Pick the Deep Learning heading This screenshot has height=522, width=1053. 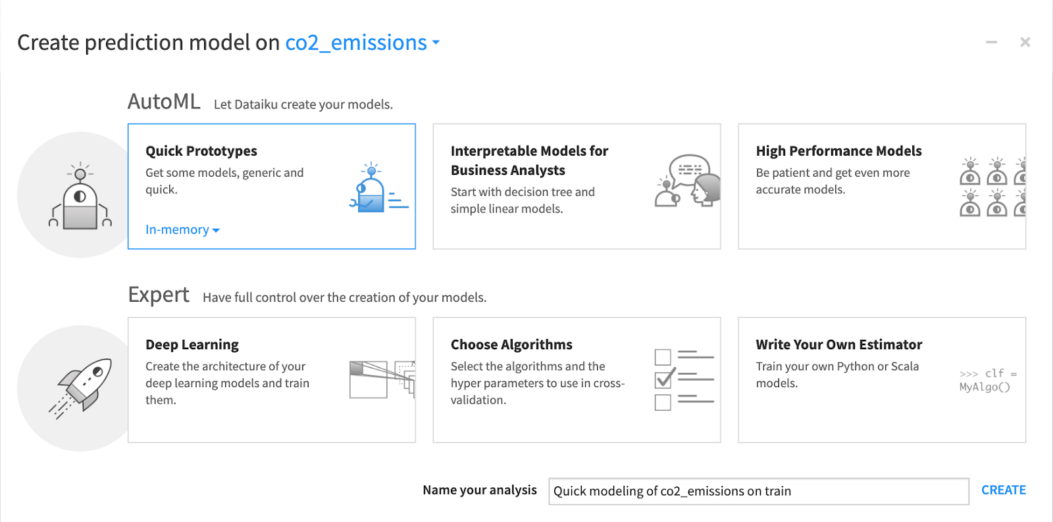(x=192, y=344)
